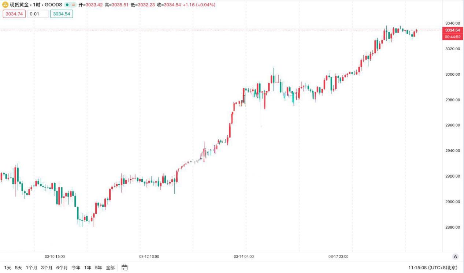
Task: Open the go-to-date calendar icon
Action: (x=125, y=268)
